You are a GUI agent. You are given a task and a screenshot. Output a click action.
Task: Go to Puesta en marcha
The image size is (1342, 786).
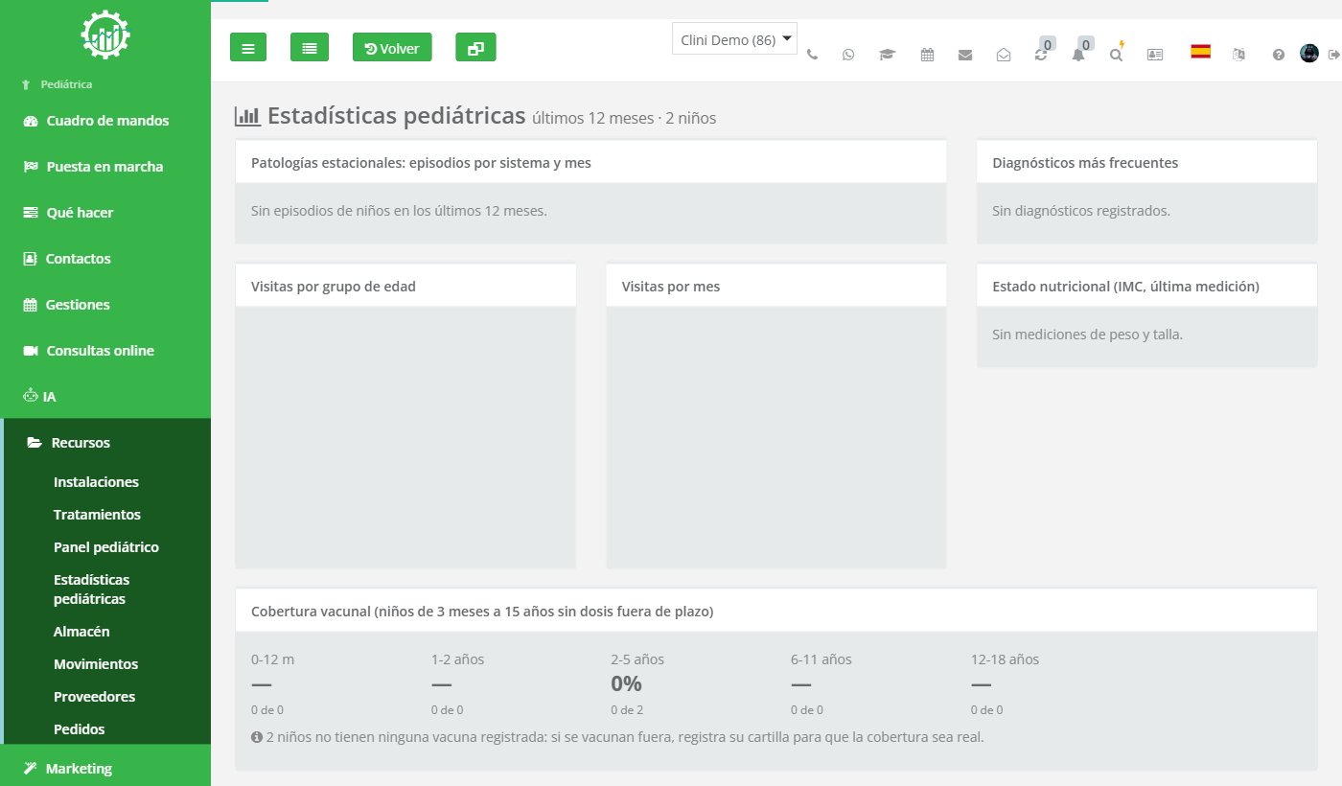click(x=105, y=167)
